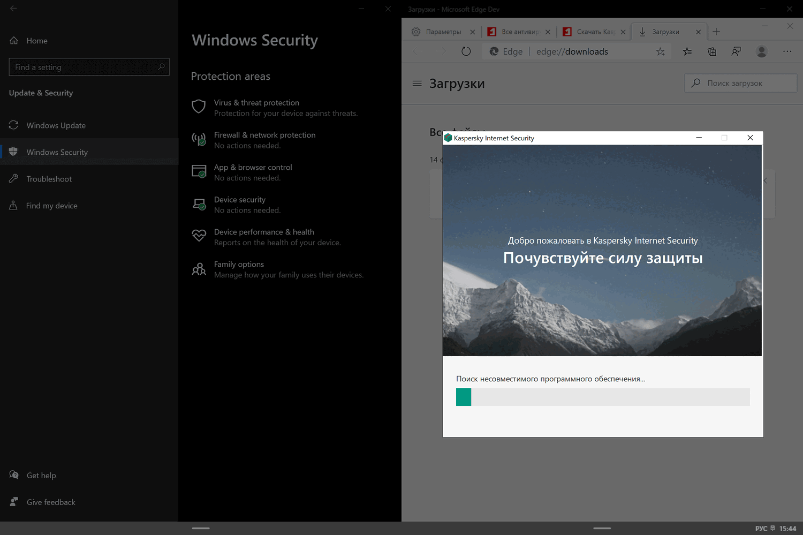The width and height of the screenshot is (803, 535).
Task: Switch to the Параметры tab
Action: (444, 32)
